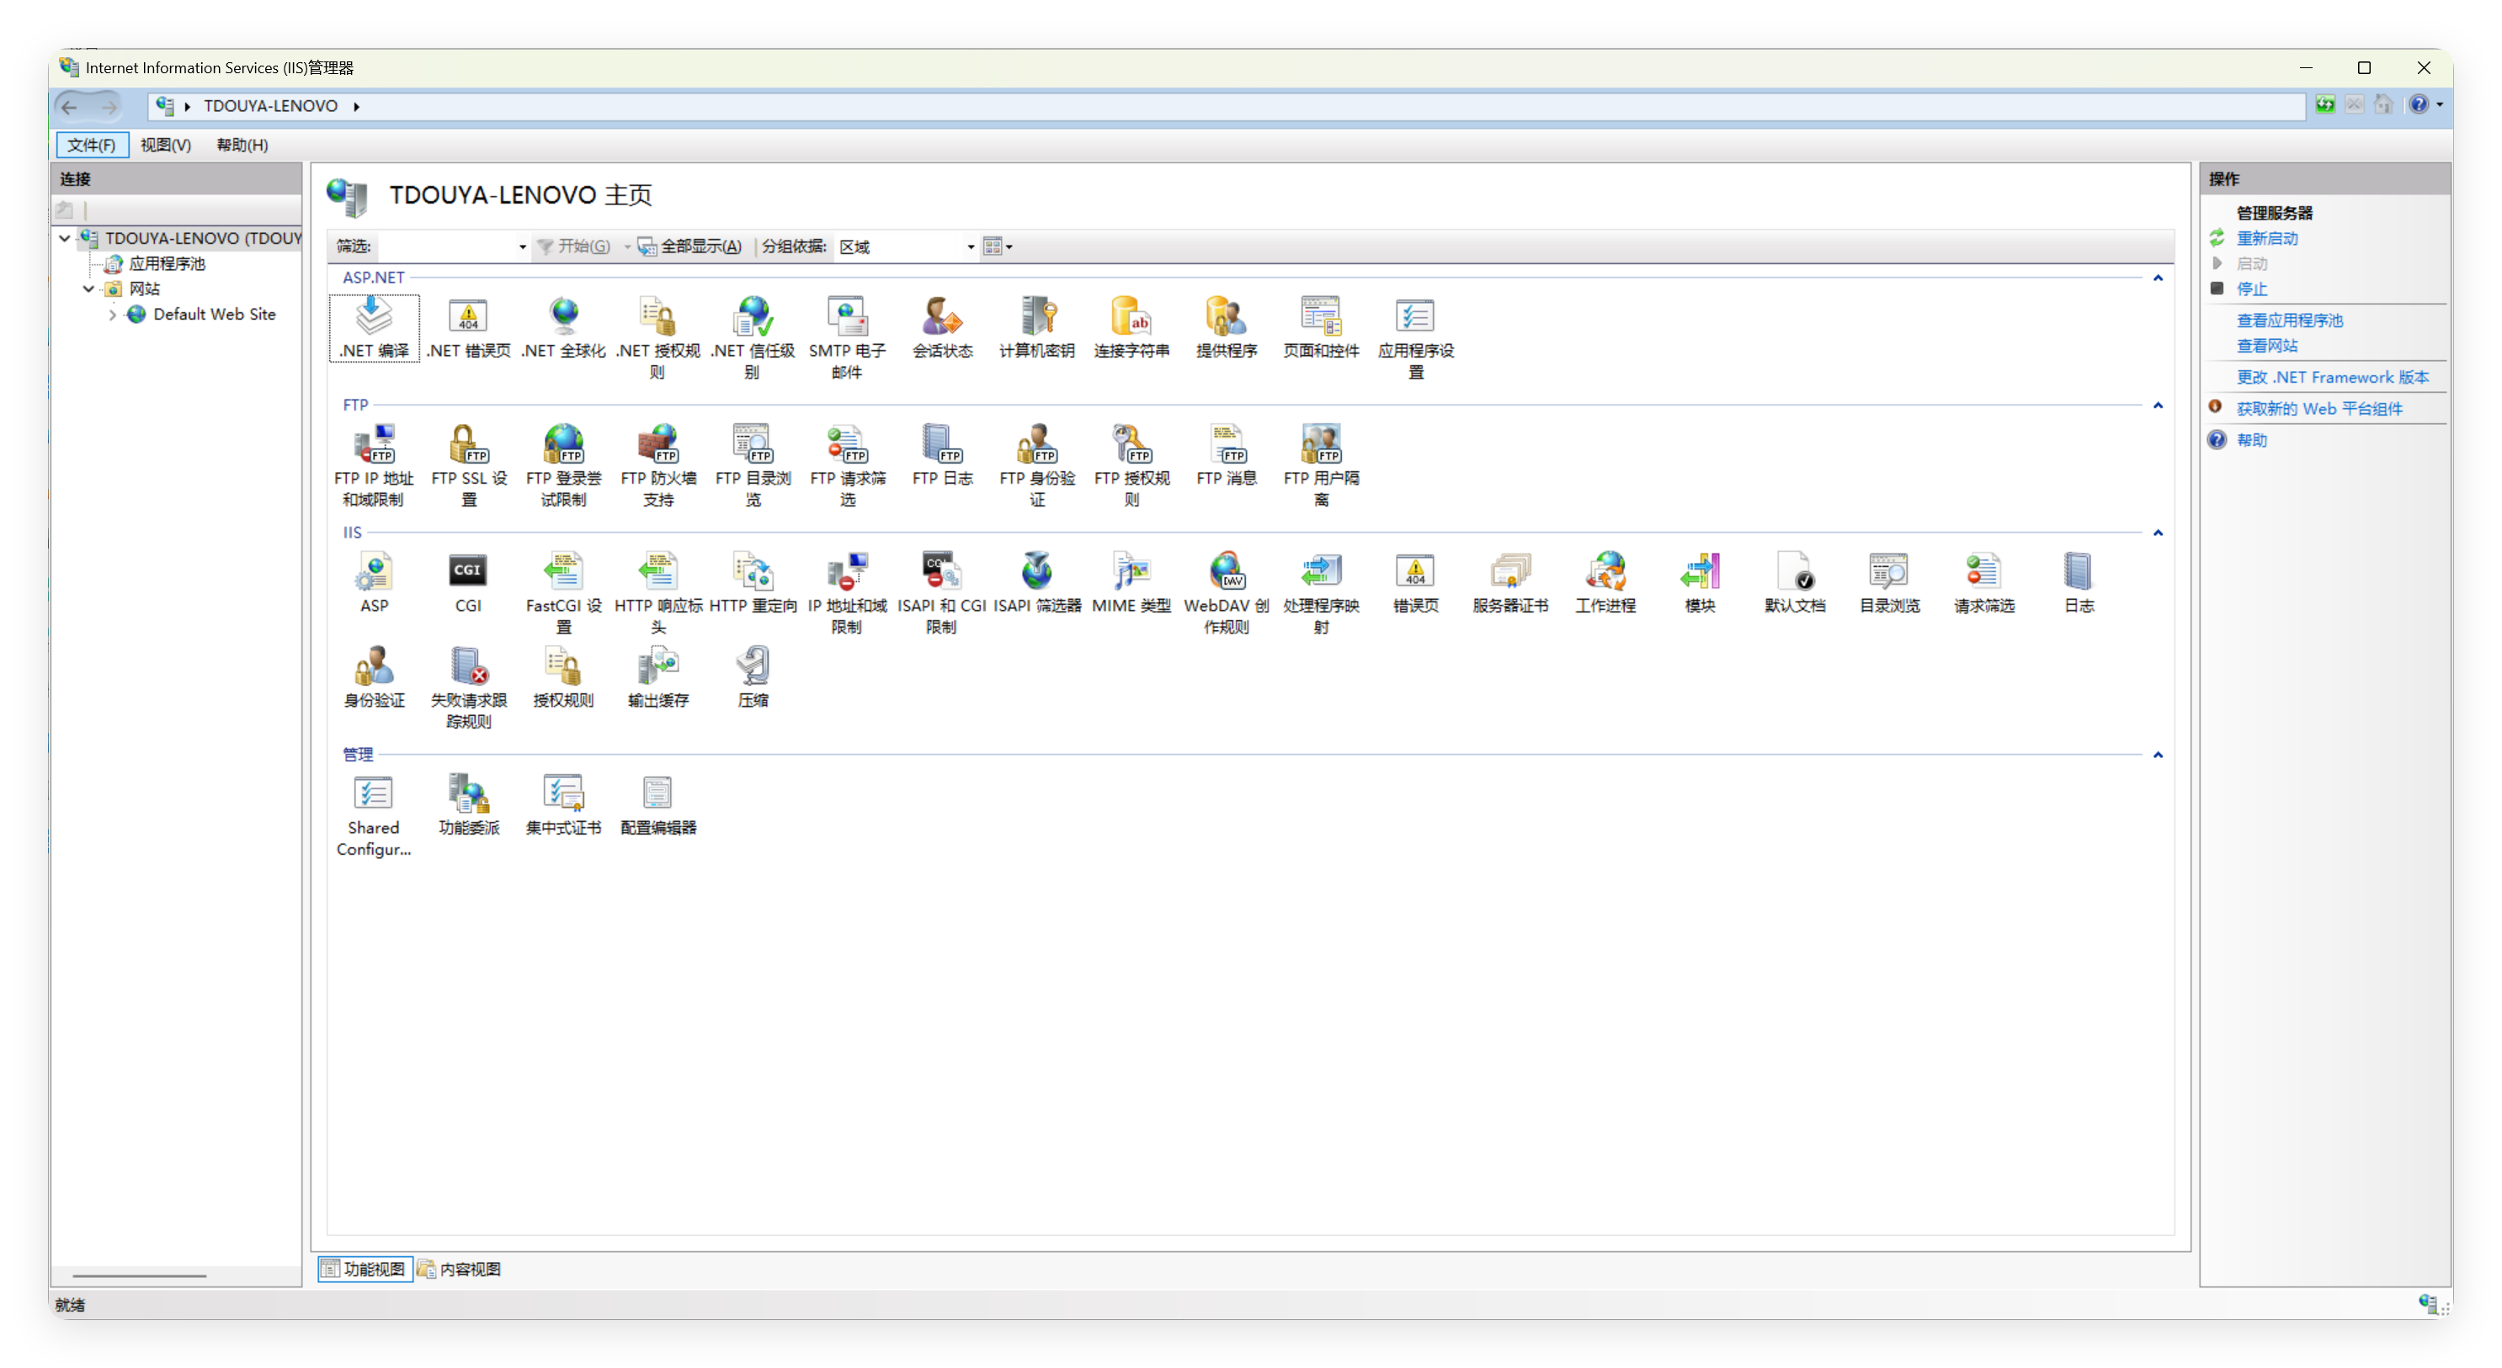
Task: Expand the Default Web Site node
Action: pos(113,315)
